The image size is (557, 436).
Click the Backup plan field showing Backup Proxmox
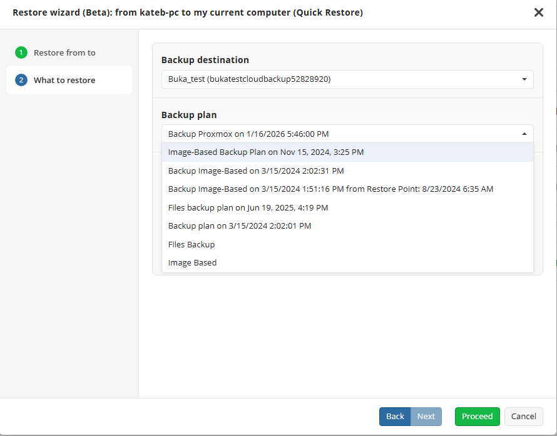pos(338,134)
